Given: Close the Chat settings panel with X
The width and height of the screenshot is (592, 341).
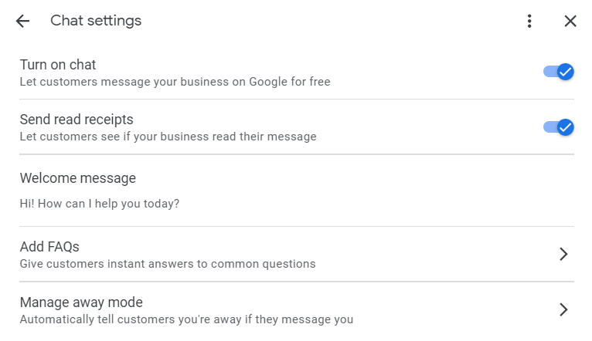Looking at the screenshot, I should (570, 21).
